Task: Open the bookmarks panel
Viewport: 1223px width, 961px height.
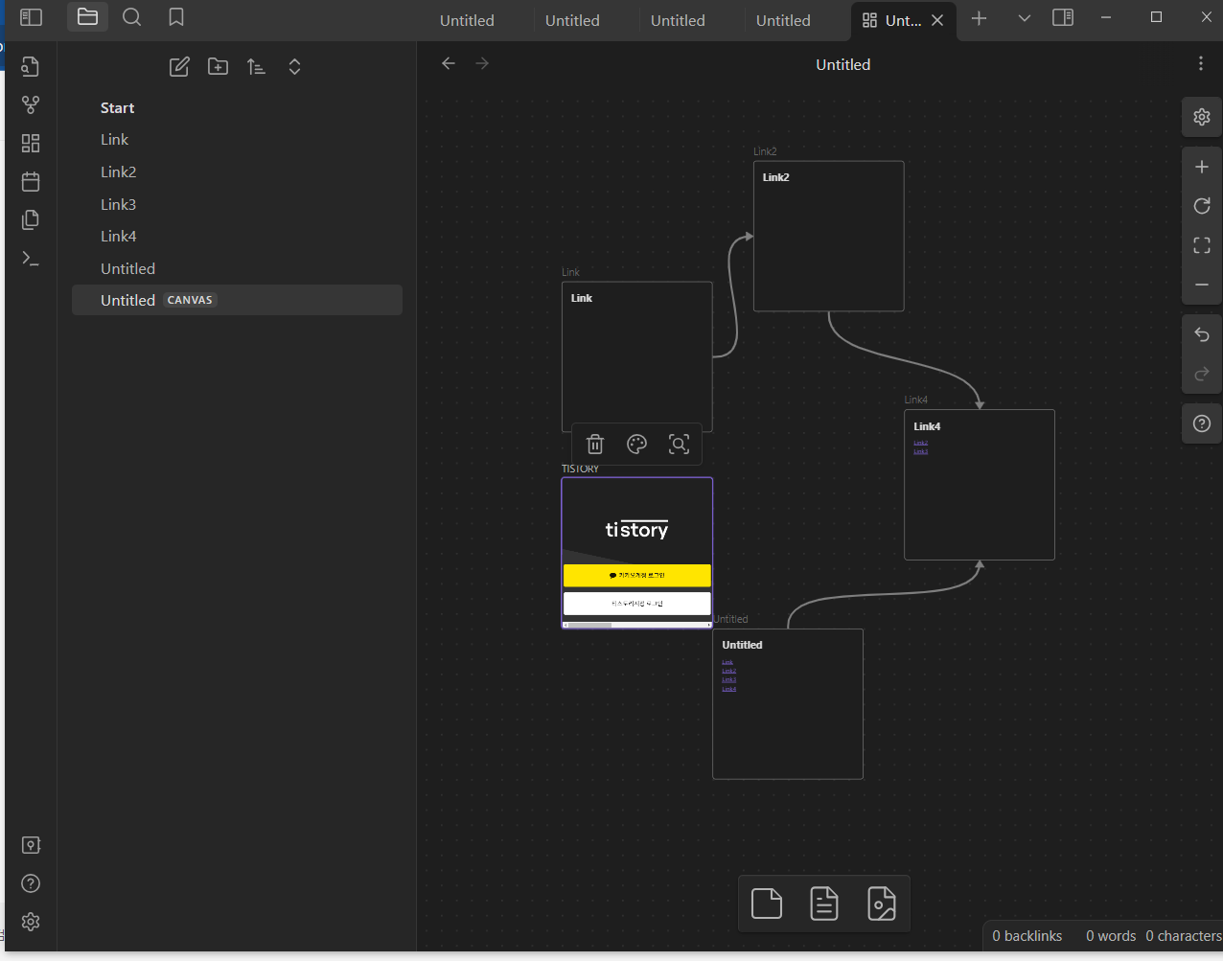Action: 176,17
